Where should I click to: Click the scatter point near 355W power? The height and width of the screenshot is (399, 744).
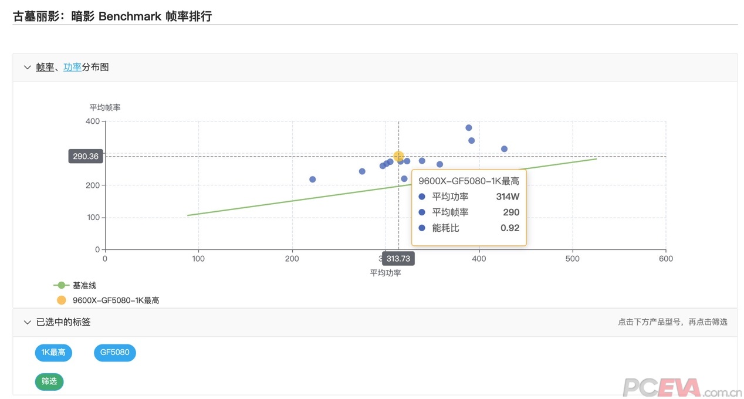pyautogui.click(x=439, y=164)
